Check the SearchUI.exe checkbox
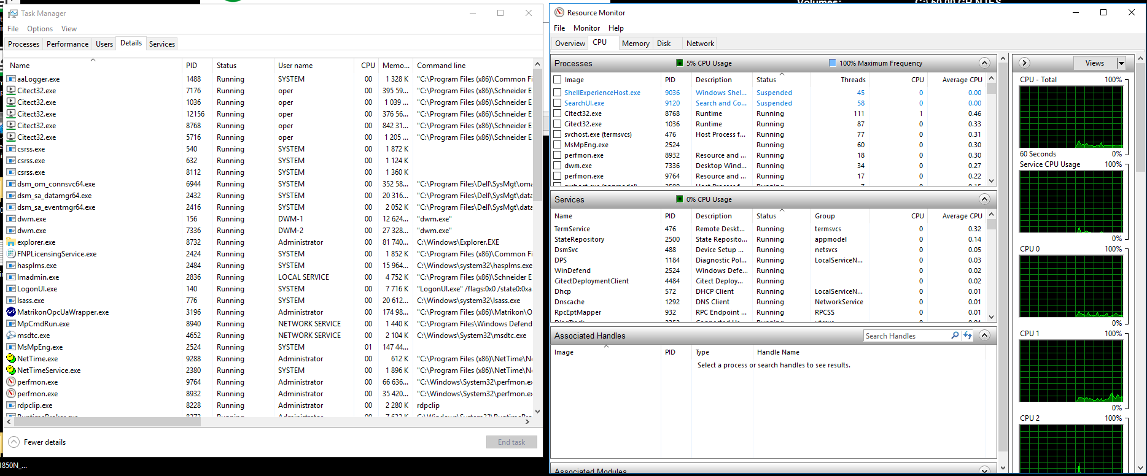Screen dimensions: 1147x476 pos(558,103)
